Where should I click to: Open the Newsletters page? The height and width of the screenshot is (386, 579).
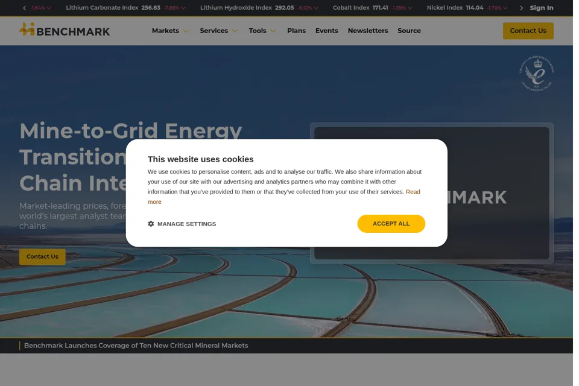click(x=368, y=31)
